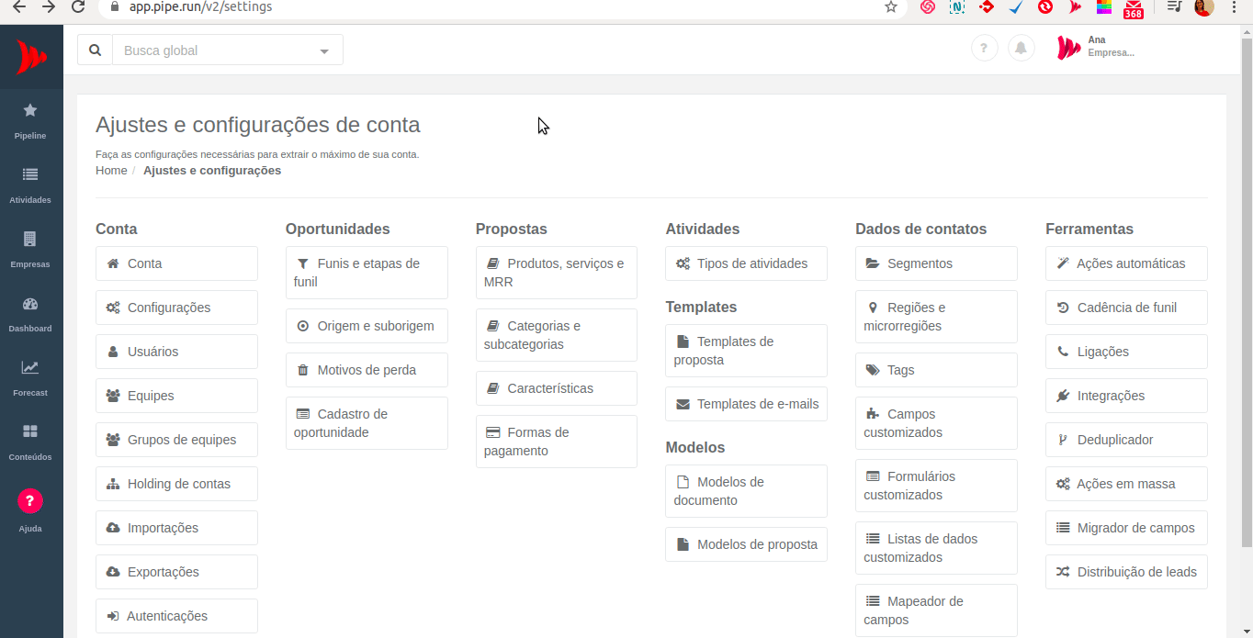Screen dimensions: 1253x638
Task: Open Motivos de perda
Action: pos(367,370)
